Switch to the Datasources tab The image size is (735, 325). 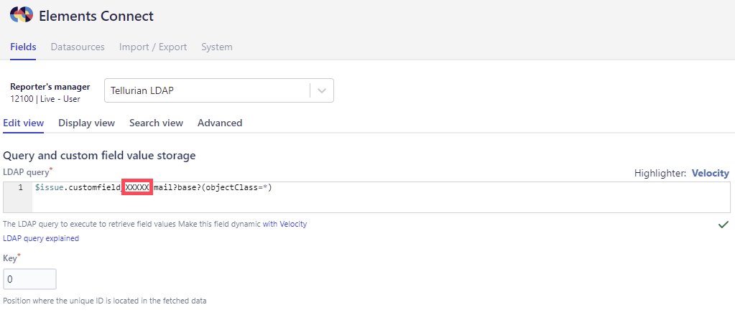(78, 47)
